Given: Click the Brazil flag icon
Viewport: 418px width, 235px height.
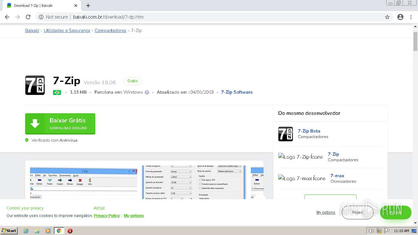Looking at the screenshot, I should [x=57, y=92].
